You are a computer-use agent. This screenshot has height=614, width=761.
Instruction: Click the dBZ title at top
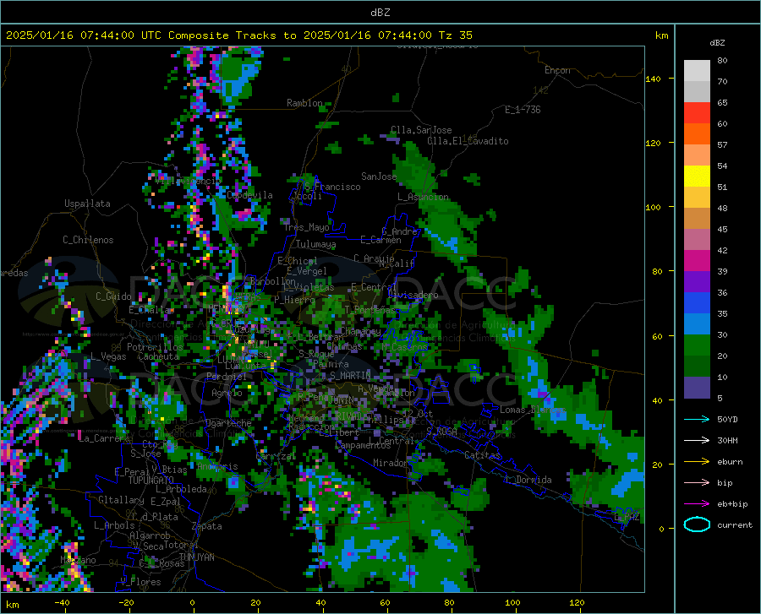tap(380, 13)
